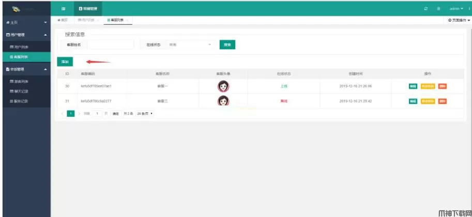Viewport: 472px width, 217px height.
Task: Close the 用户列表 tab
Action: 98,20
